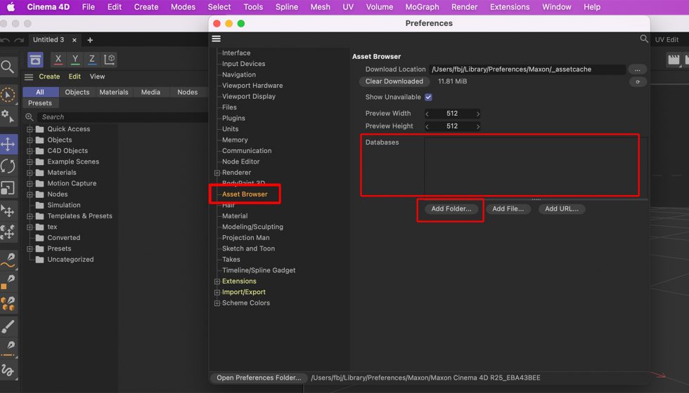The image size is (689, 393).
Task: Switch to the Media filter tab
Action: tap(150, 92)
